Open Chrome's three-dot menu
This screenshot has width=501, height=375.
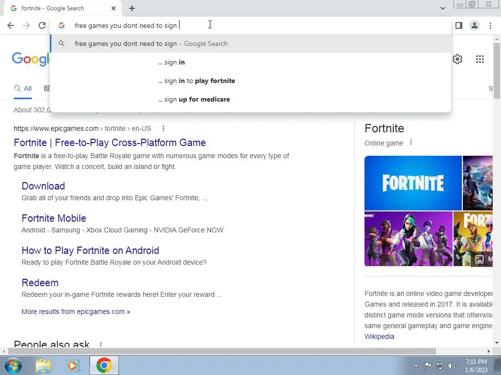tap(490, 25)
